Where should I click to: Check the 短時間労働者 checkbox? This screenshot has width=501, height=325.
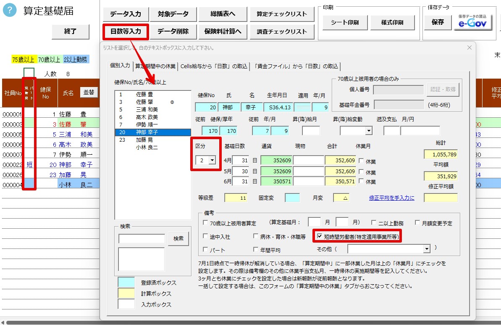point(320,236)
